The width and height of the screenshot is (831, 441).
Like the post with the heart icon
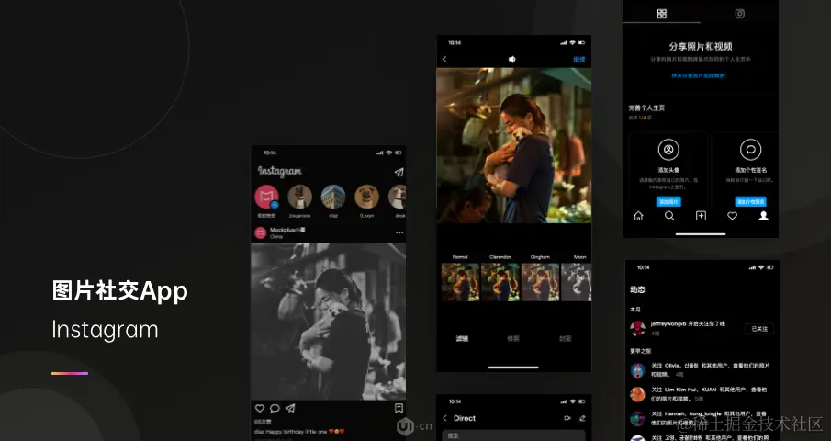(x=260, y=408)
